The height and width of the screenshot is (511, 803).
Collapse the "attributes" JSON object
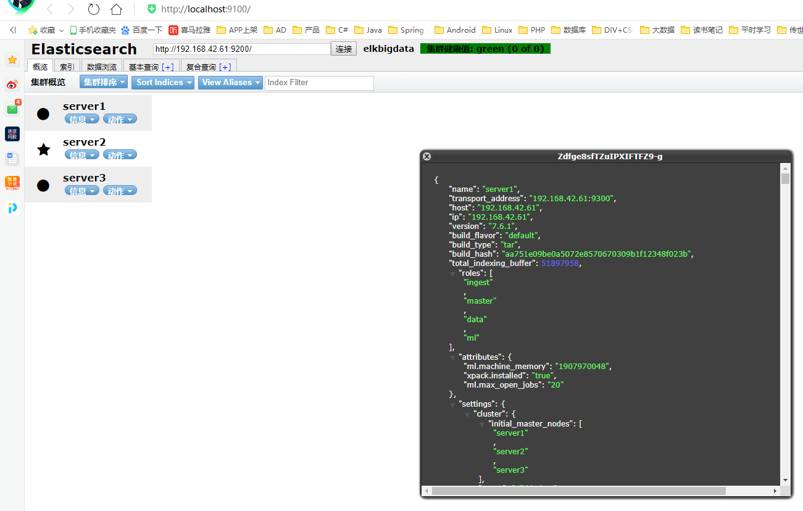tap(452, 358)
